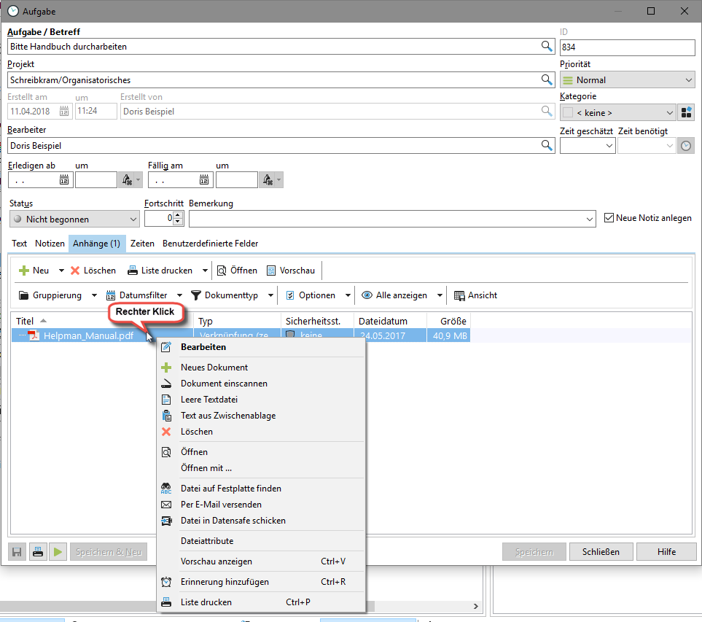Click the Vorschau toolbar button

291,271
